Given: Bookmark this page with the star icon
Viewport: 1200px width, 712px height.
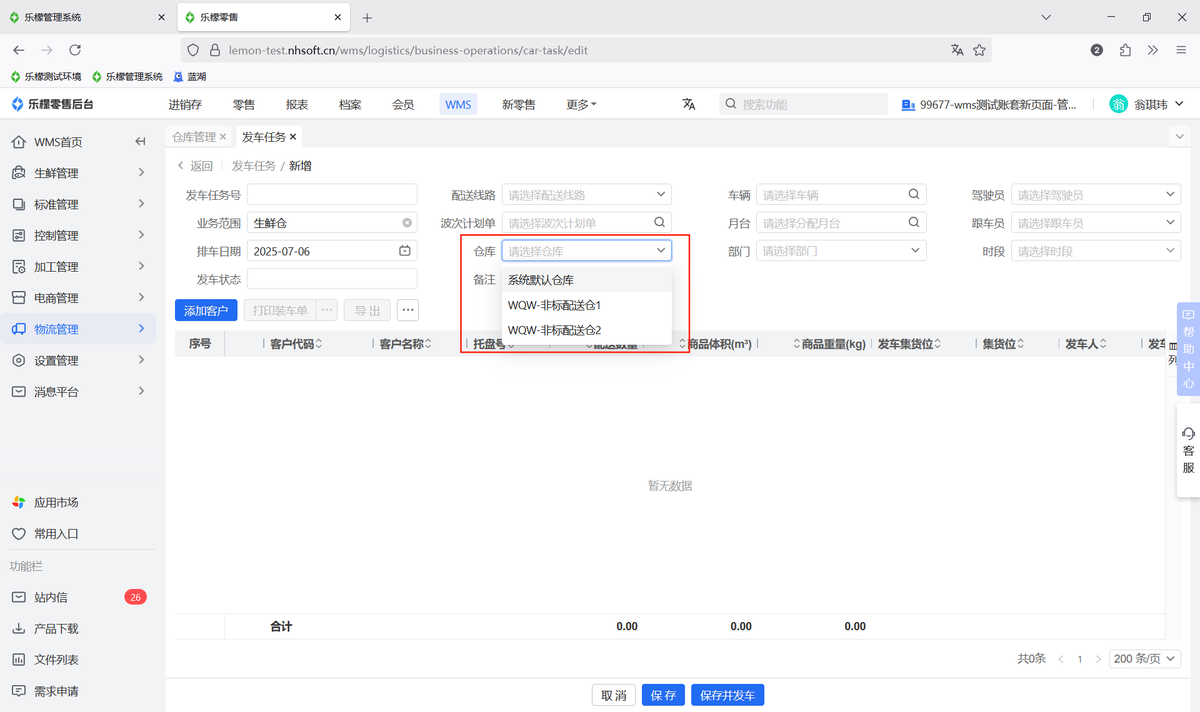Looking at the screenshot, I should point(979,50).
